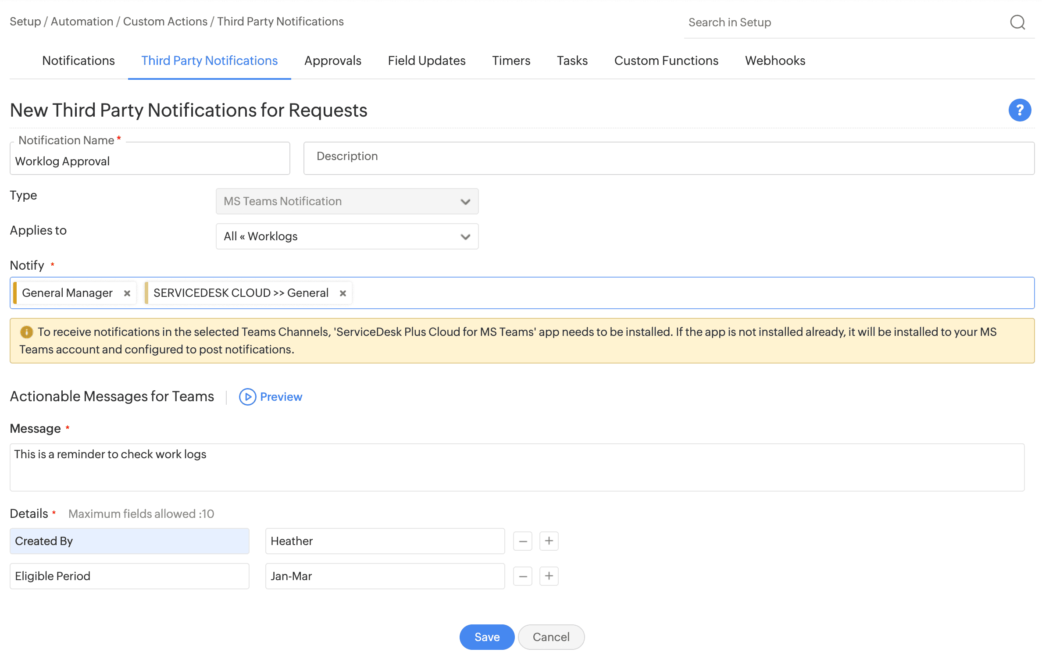Click the search magnifier icon in Setup
Screen dimensions: 1042x663
coord(1017,22)
